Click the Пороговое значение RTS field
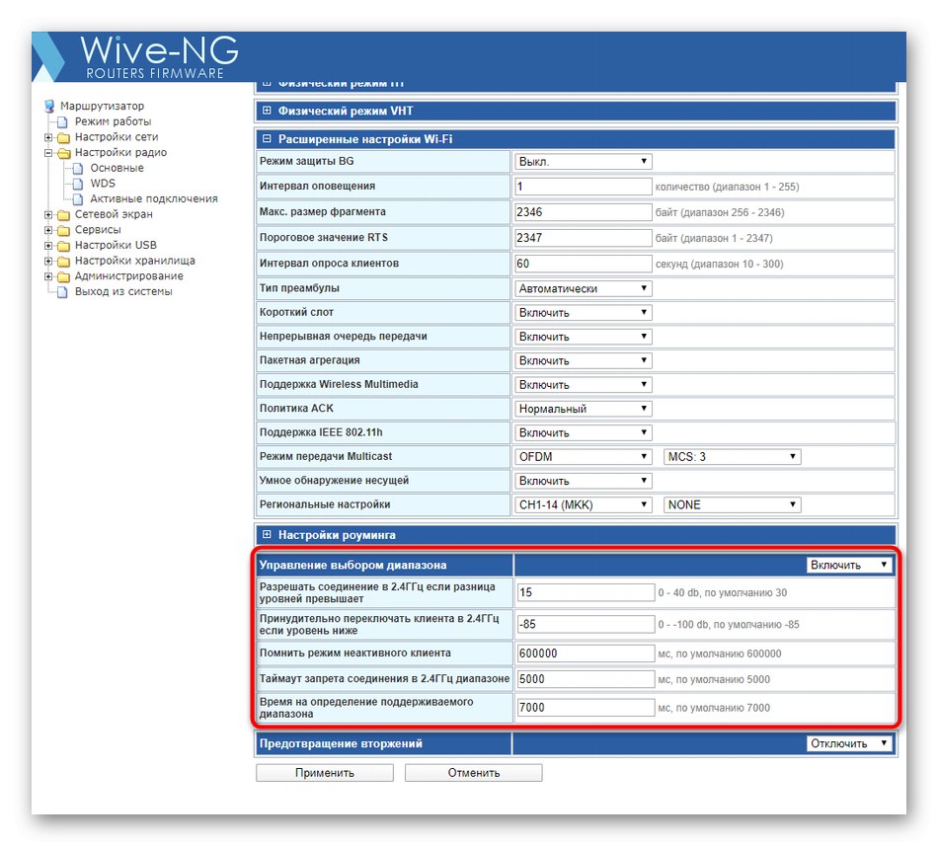This screenshot has width=938, height=846. click(x=584, y=238)
